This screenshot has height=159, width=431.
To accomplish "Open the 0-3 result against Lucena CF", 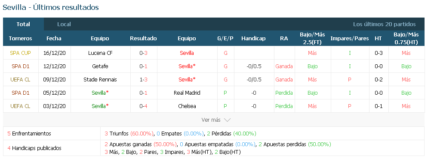I will tap(144, 53).
